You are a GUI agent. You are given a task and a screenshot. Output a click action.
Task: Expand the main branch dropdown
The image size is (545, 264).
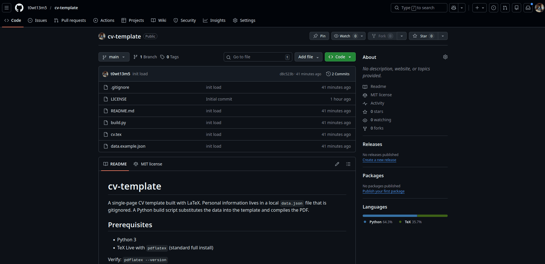(114, 57)
